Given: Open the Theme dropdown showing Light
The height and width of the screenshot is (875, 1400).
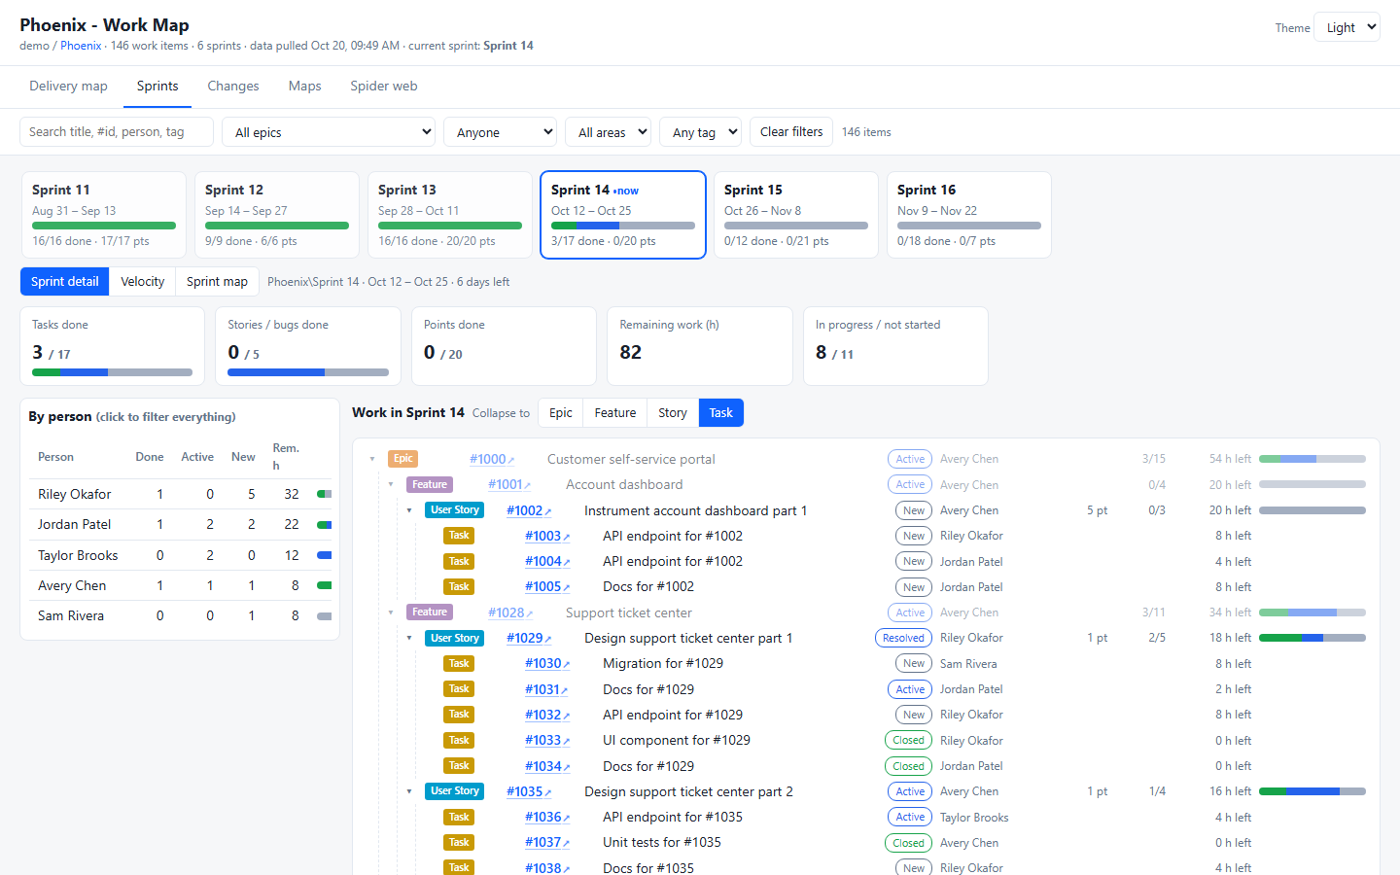Looking at the screenshot, I should click(x=1347, y=27).
